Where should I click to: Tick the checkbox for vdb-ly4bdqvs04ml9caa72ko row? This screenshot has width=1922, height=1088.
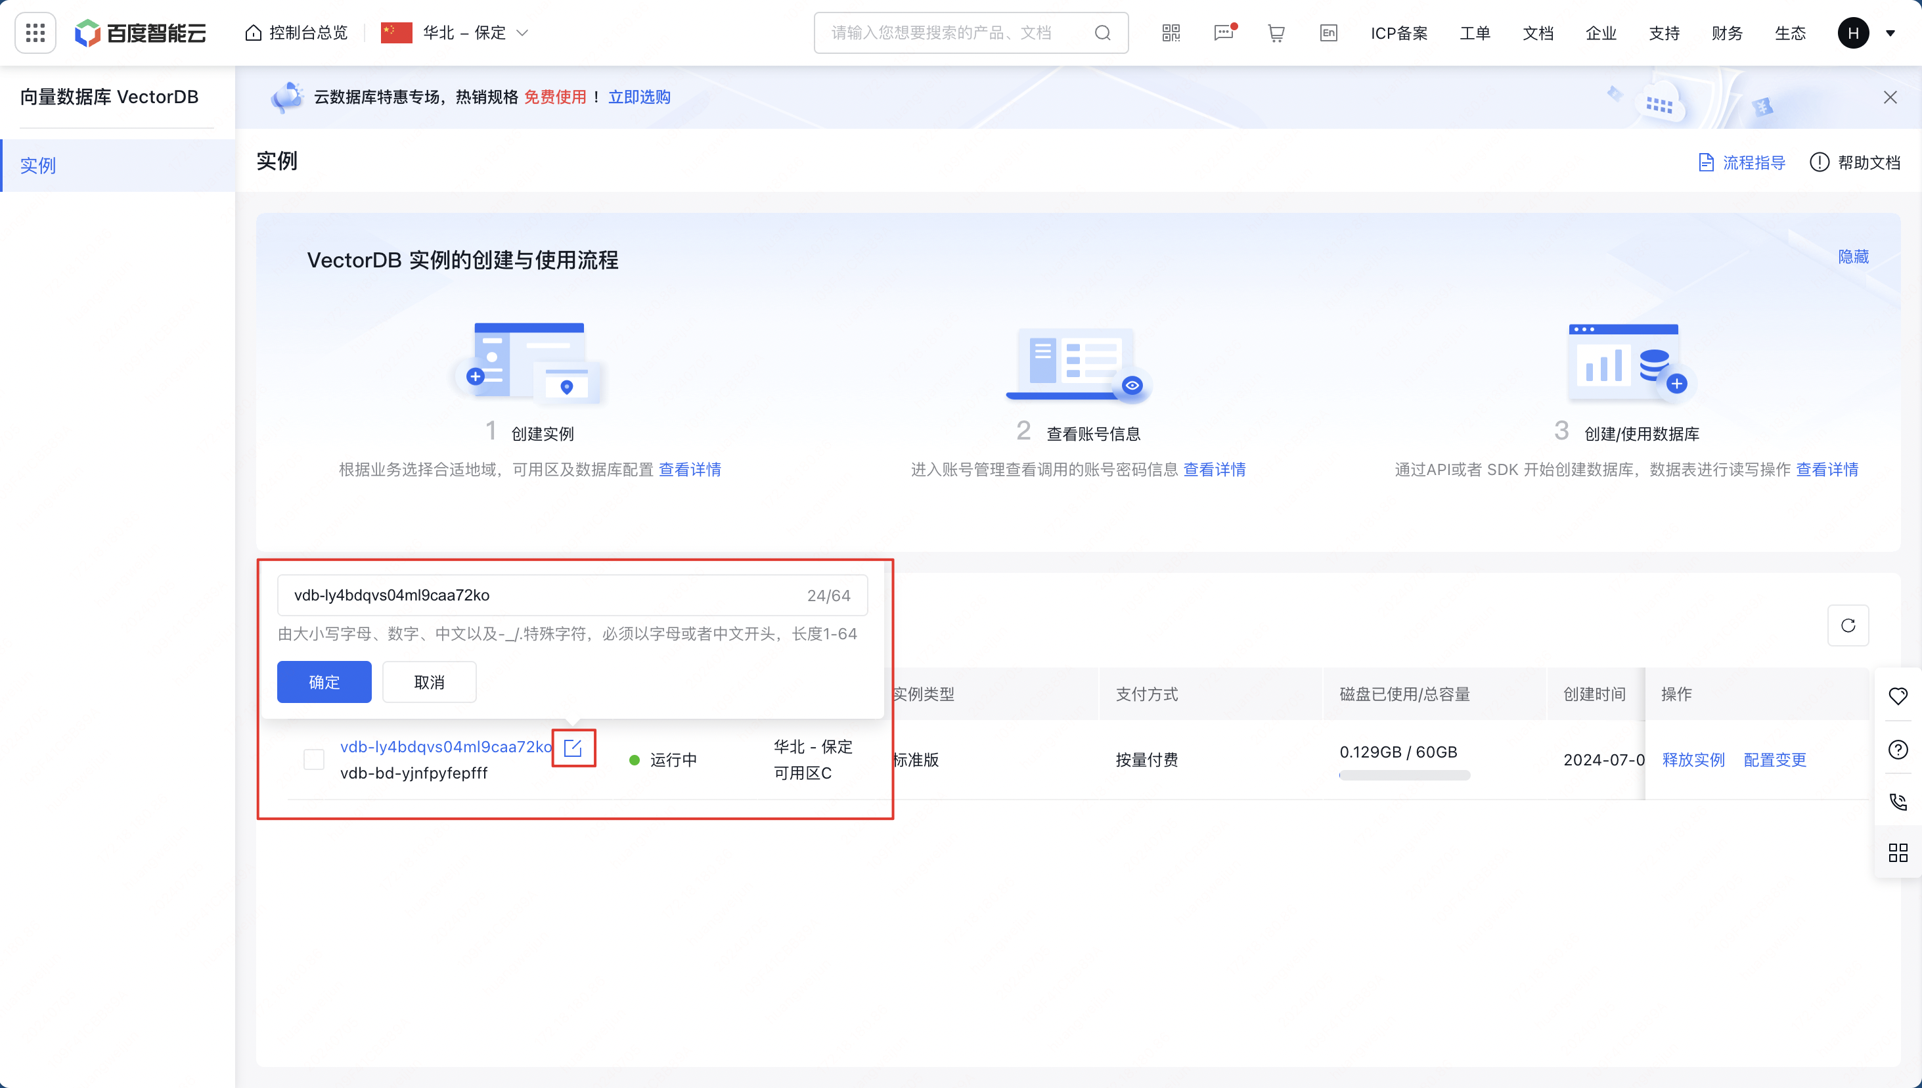(x=314, y=759)
